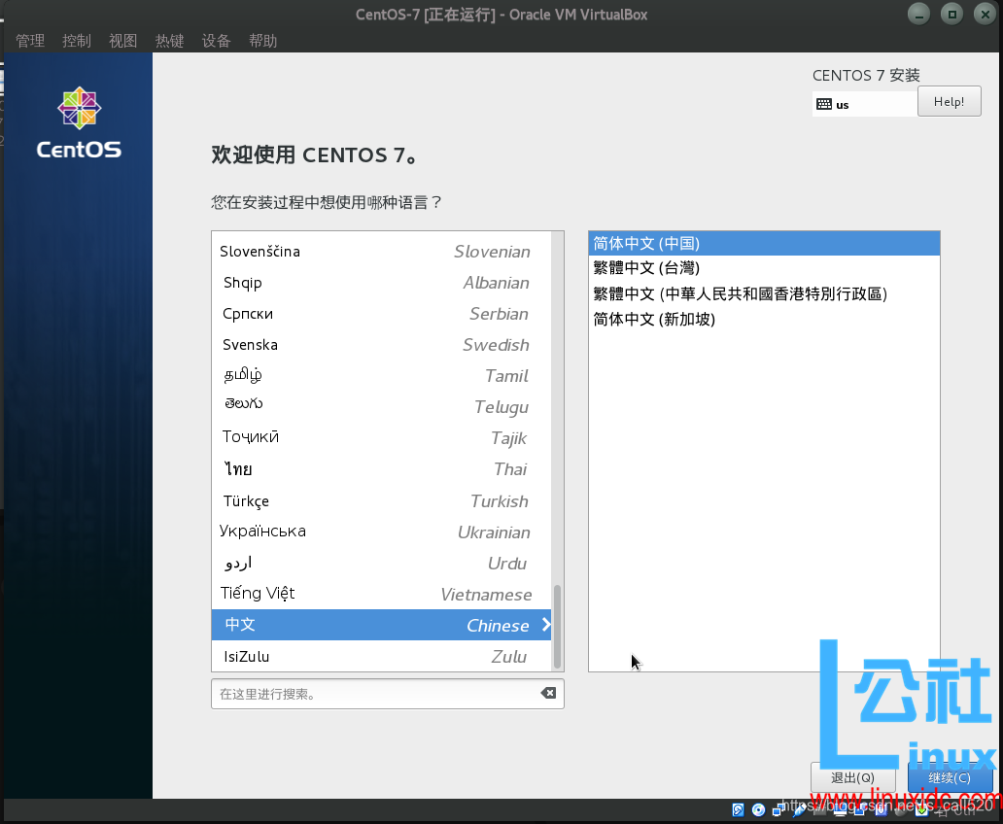Select Тоҷикӣ (Tajik) language

click(381, 438)
